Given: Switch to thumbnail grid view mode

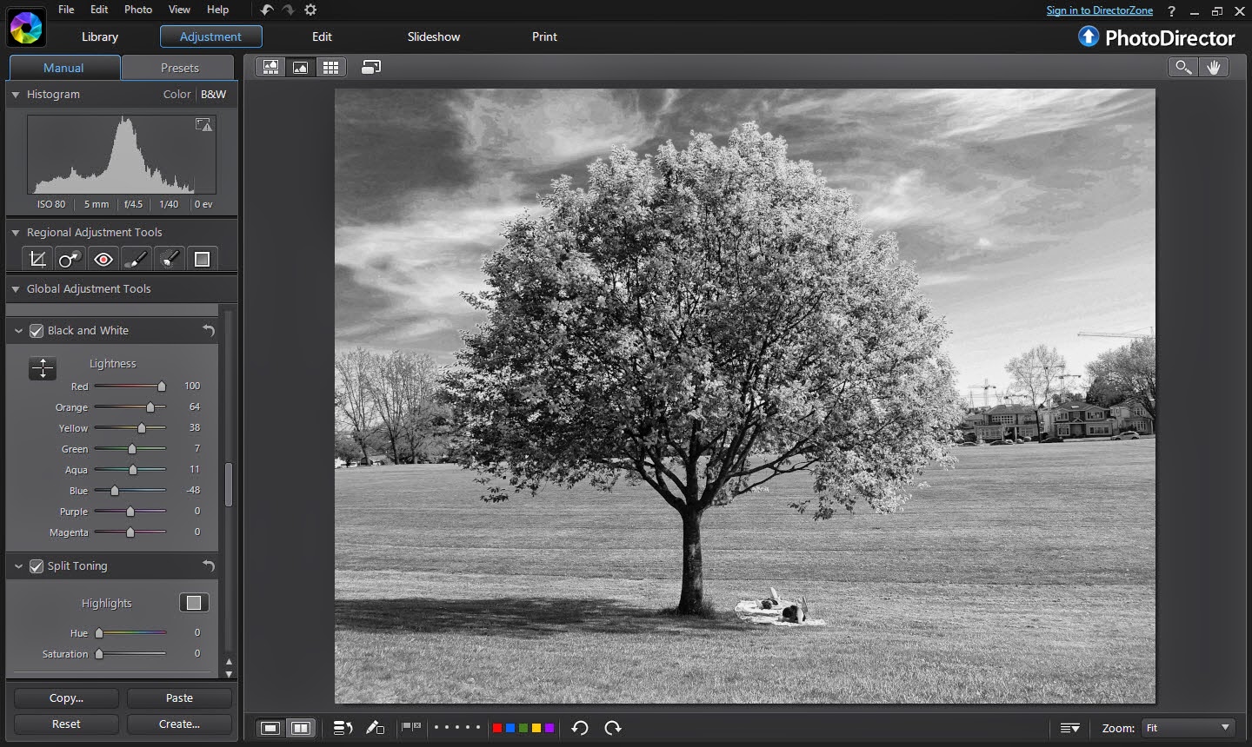Looking at the screenshot, I should tap(330, 68).
